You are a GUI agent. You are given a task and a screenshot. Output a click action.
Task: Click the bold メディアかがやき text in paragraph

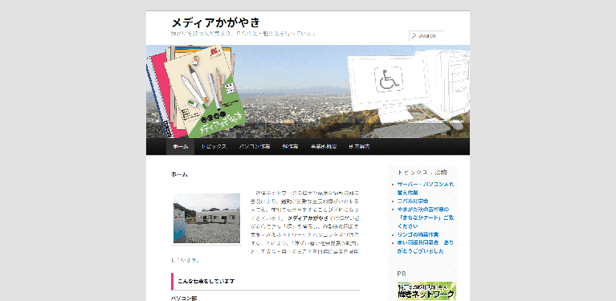[308, 218]
